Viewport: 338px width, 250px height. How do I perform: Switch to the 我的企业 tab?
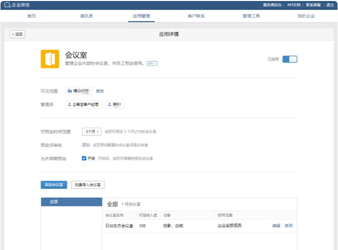(306, 16)
